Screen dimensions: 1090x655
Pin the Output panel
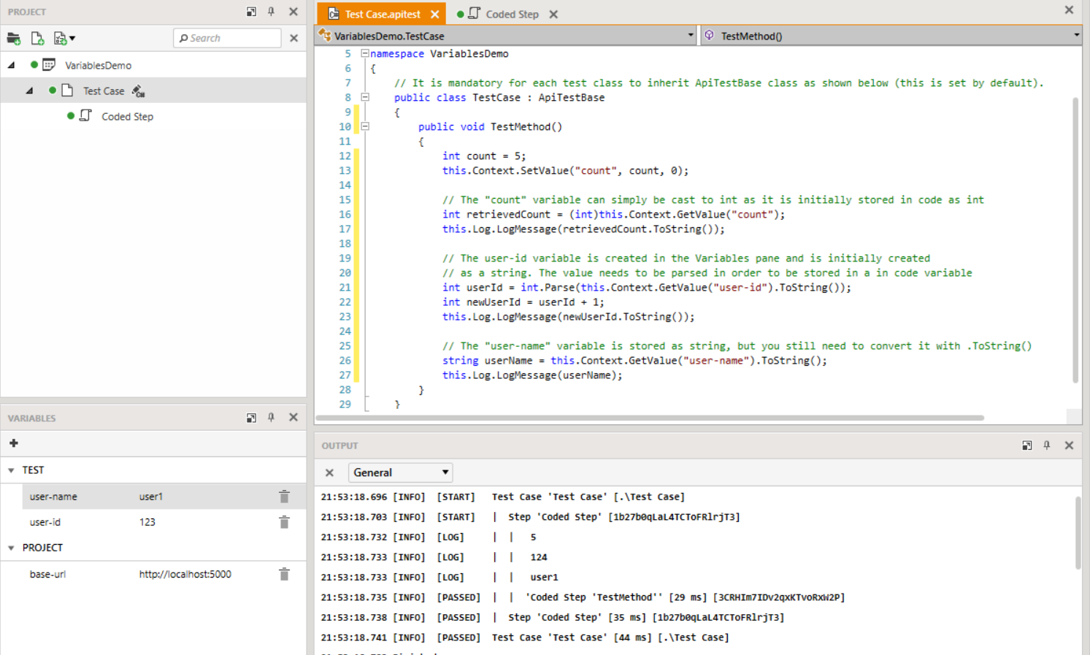1047,445
